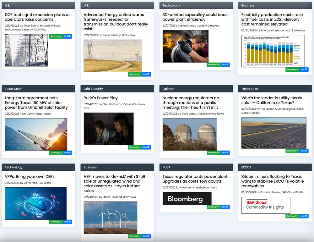This screenshot has height=242, width=314.
Task: Expand Summary for AEP de-risk article
Action: coord(135,236)
